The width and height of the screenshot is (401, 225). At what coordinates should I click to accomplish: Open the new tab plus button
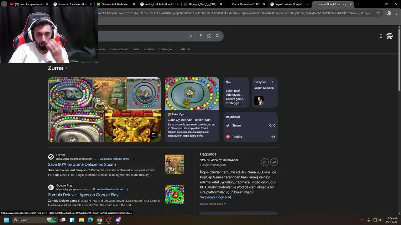pos(358,4)
